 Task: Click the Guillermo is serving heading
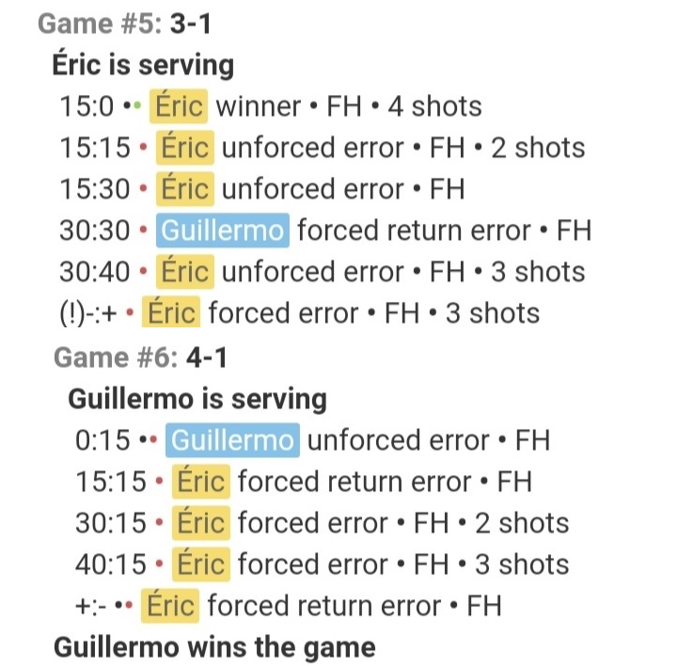tap(197, 399)
